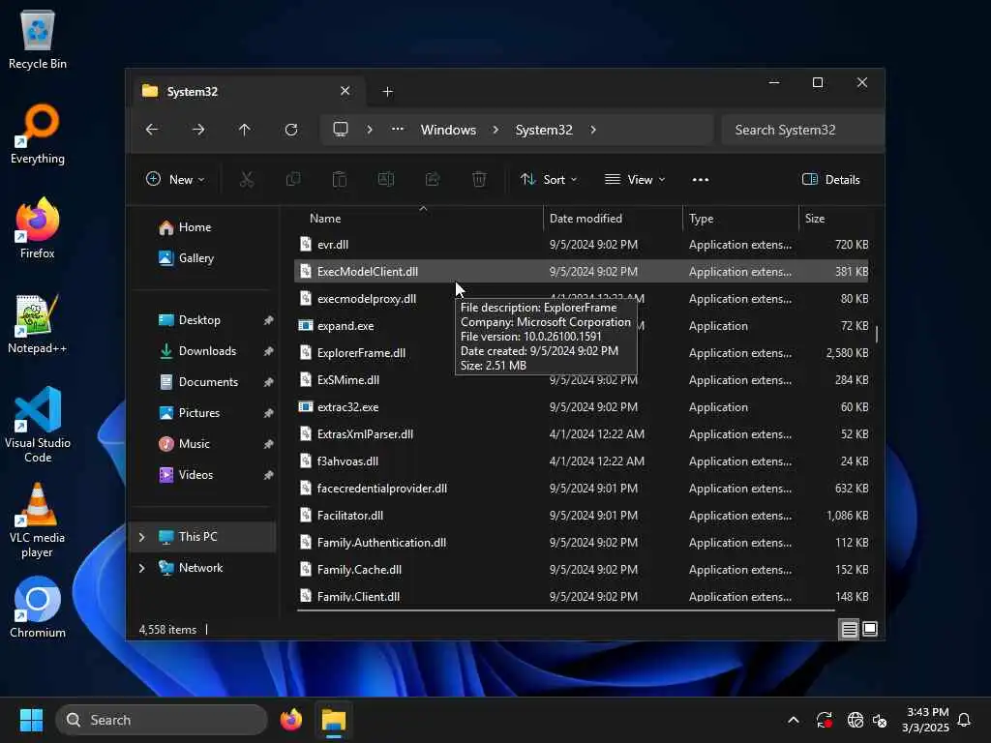
Task: Click the horizontal scrollbar of file list
Action: (565, 610)
